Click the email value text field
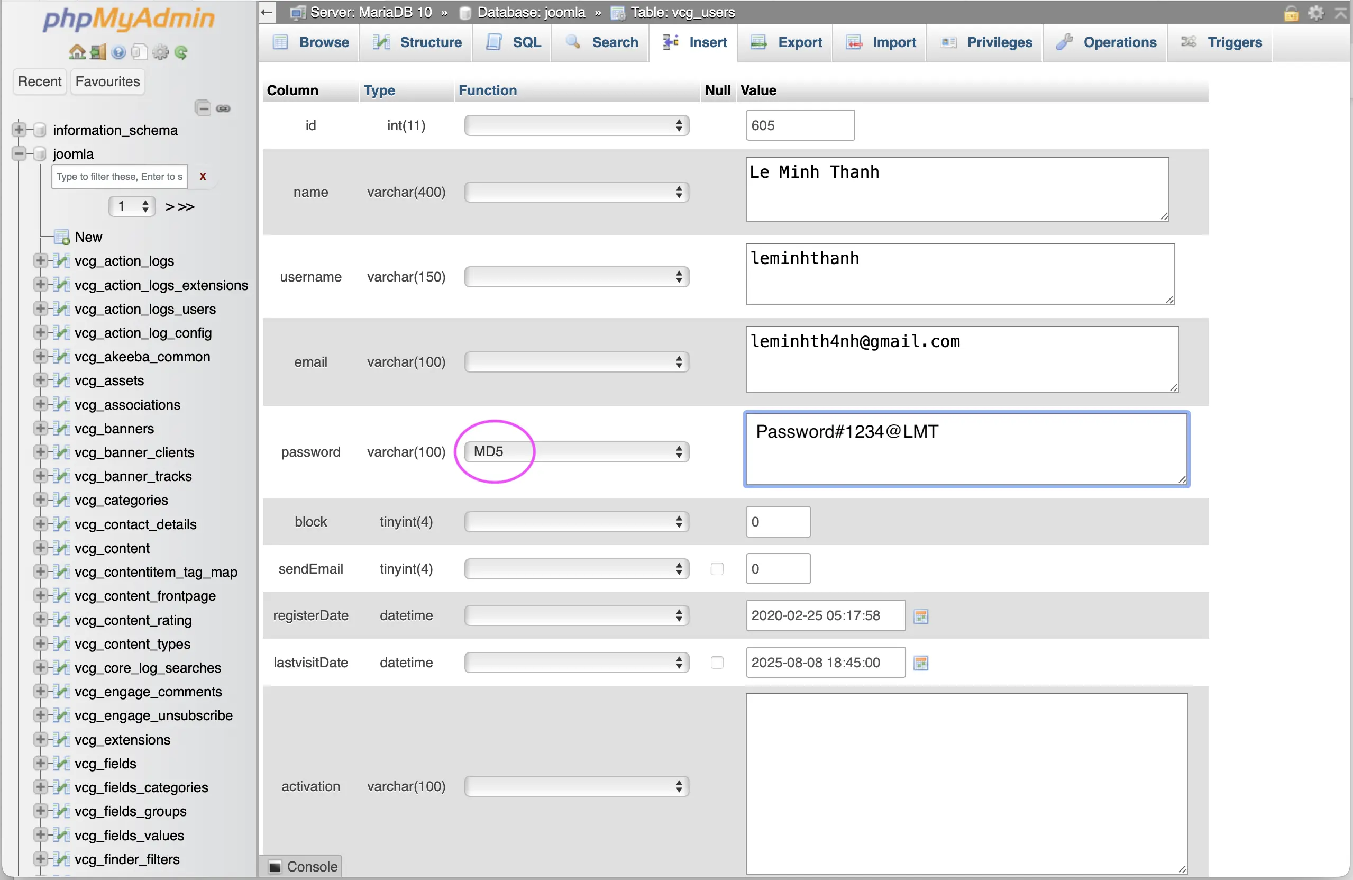Viewport: 1353px width, 880px height. pyautogui.click(x=961, y=359)
